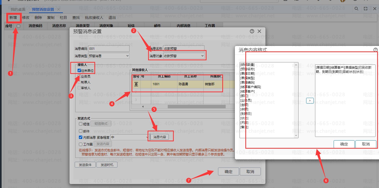Close the 预警消息设置 tab

pos(58,9)
